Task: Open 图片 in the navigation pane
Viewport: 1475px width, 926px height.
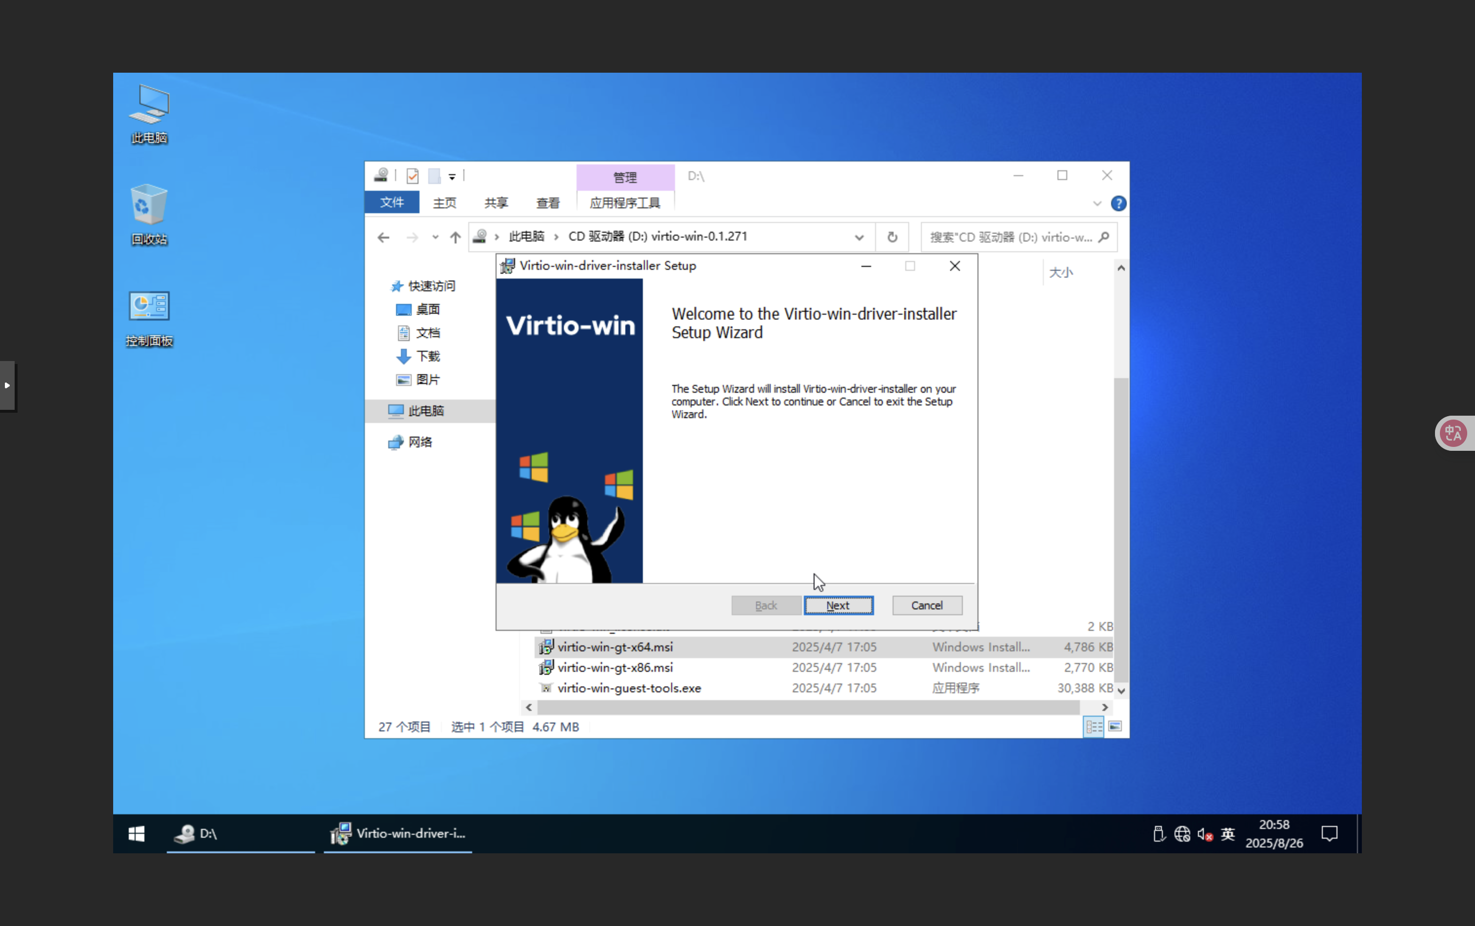Action: (418, 380)
